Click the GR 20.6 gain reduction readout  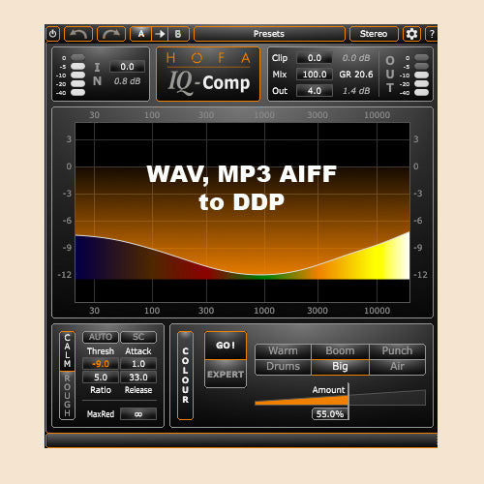click(356, 75)
